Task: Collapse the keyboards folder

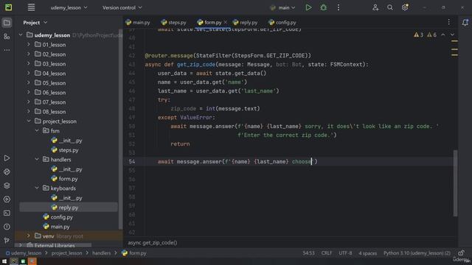Action: [37, 188]
